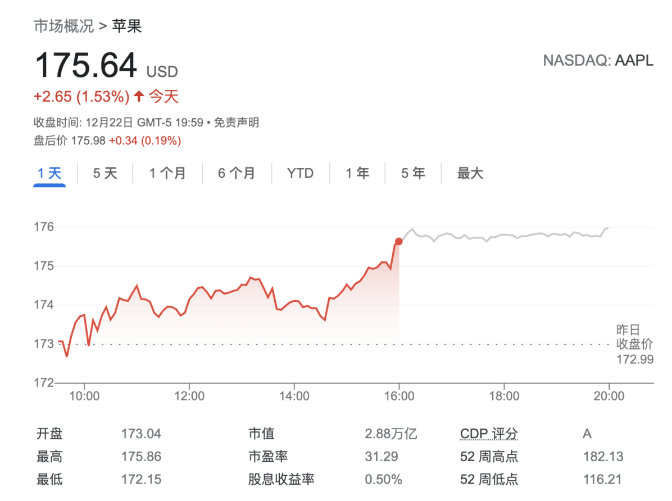Viewport: 672px width, 501px height.
Task: Click the red up arrow icon
Action: click(x=139, y=97)
